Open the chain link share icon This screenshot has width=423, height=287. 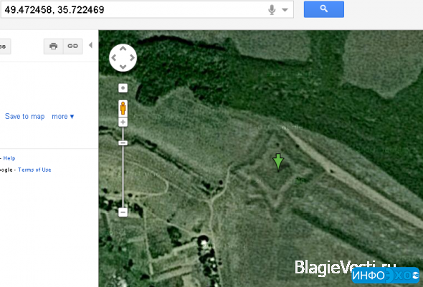(x=73, y=47)
